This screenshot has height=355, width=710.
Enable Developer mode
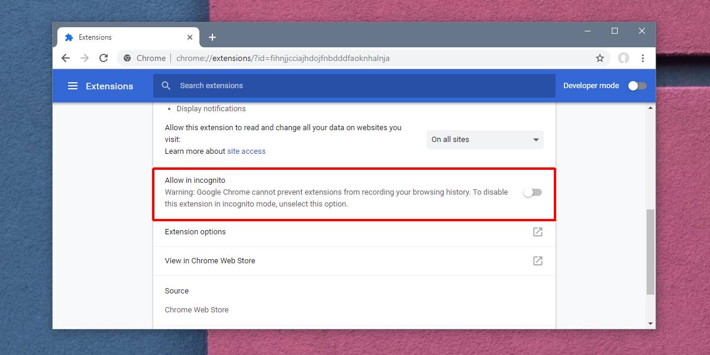point(637,85)
